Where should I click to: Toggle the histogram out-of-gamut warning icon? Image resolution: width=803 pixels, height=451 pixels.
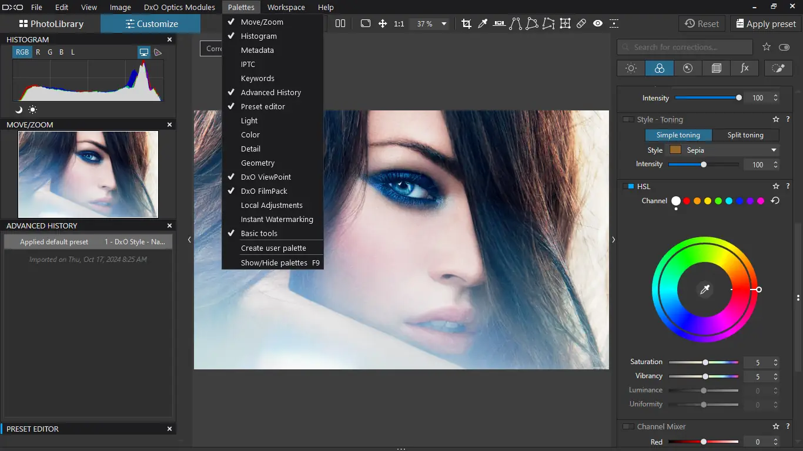pyautogui.click(x=158, y=52)
